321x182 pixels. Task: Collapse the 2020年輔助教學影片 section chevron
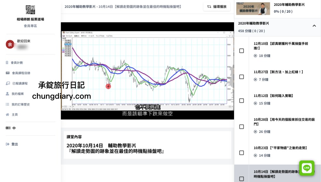coord(314,26)
